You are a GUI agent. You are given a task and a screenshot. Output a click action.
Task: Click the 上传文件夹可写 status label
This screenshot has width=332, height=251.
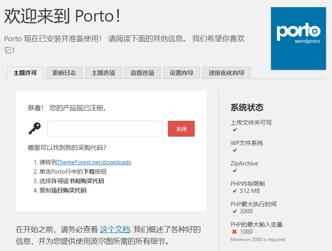click(251, 122)
